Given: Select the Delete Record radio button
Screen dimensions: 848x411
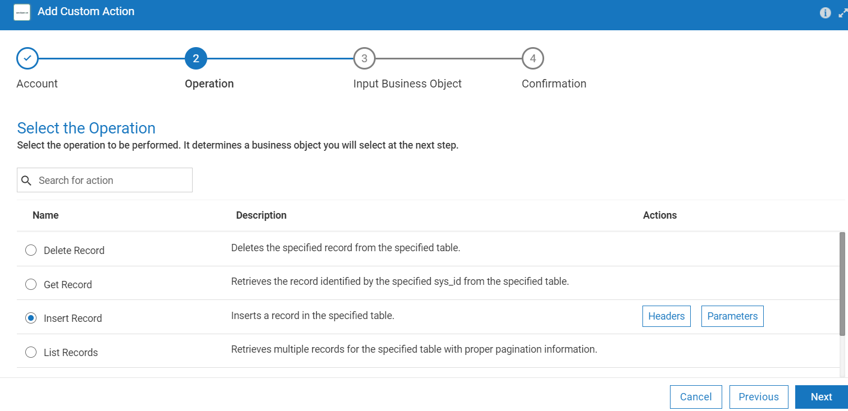Looking at the screenshot, I should click(x=31, y=250).
